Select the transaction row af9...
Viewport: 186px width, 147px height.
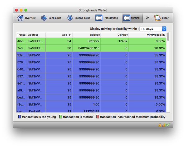point(91,90)
